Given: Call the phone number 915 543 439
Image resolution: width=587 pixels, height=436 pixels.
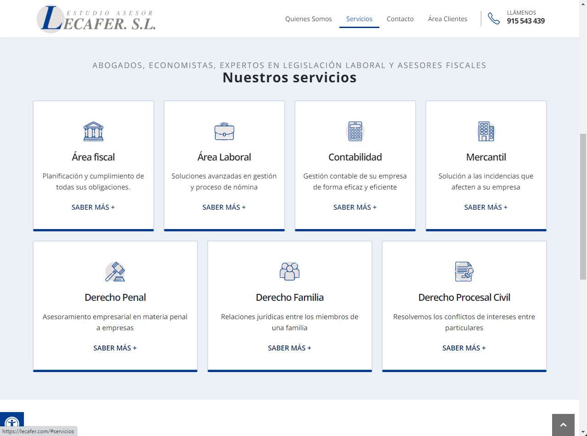Looking at the screenshot, I should 525,21.
